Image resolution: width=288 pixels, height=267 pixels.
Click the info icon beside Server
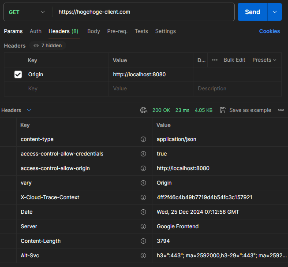[143, 226]
